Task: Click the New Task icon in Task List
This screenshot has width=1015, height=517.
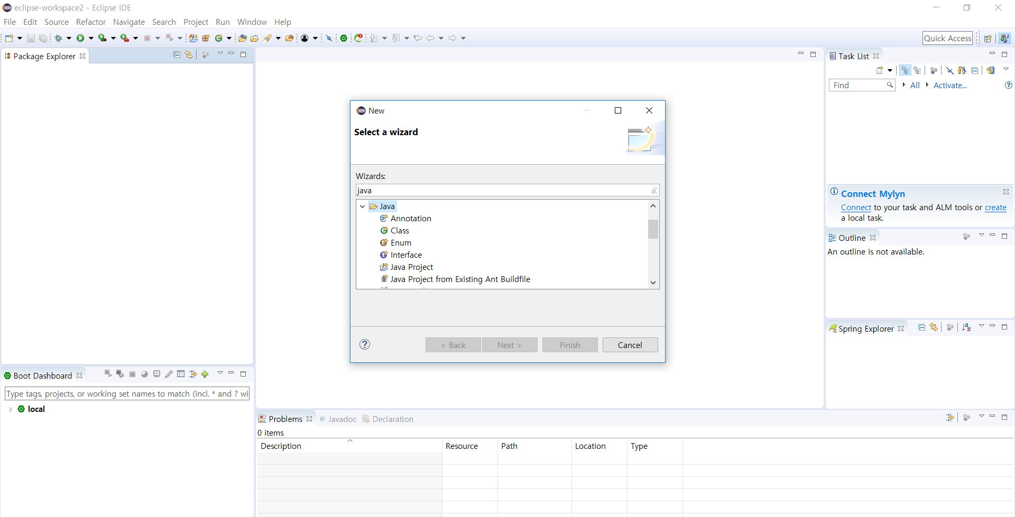Action: pos(880,70)
